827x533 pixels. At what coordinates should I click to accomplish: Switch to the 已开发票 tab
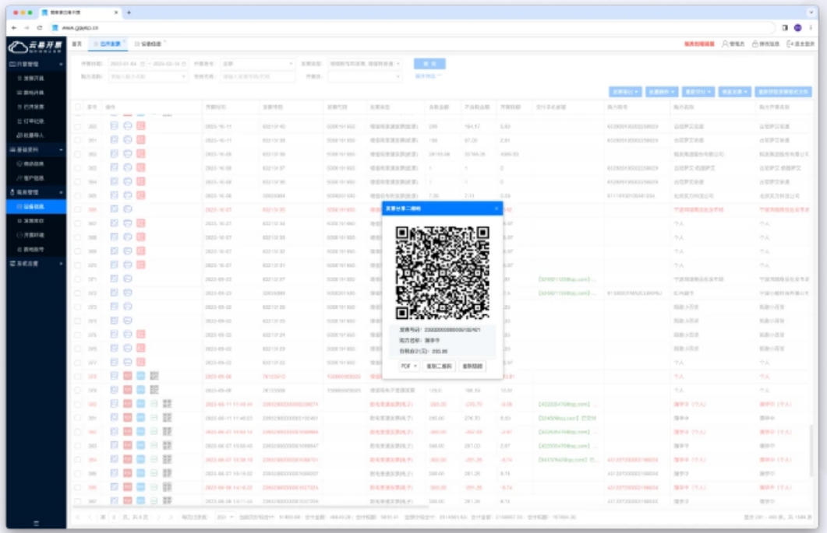click(x=108, y=44)
